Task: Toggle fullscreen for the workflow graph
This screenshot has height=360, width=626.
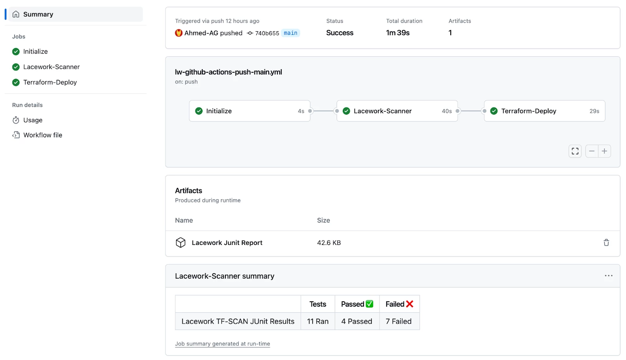Action: click(x=575, y=151)
